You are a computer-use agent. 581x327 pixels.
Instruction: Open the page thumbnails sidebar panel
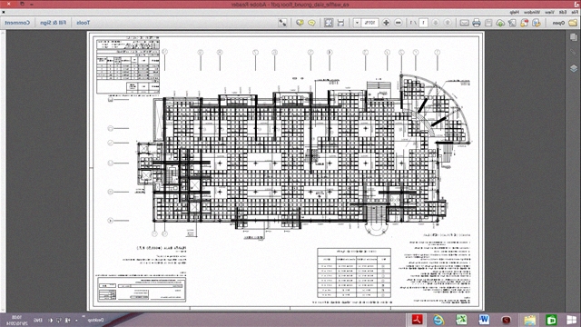click(574, 37)
